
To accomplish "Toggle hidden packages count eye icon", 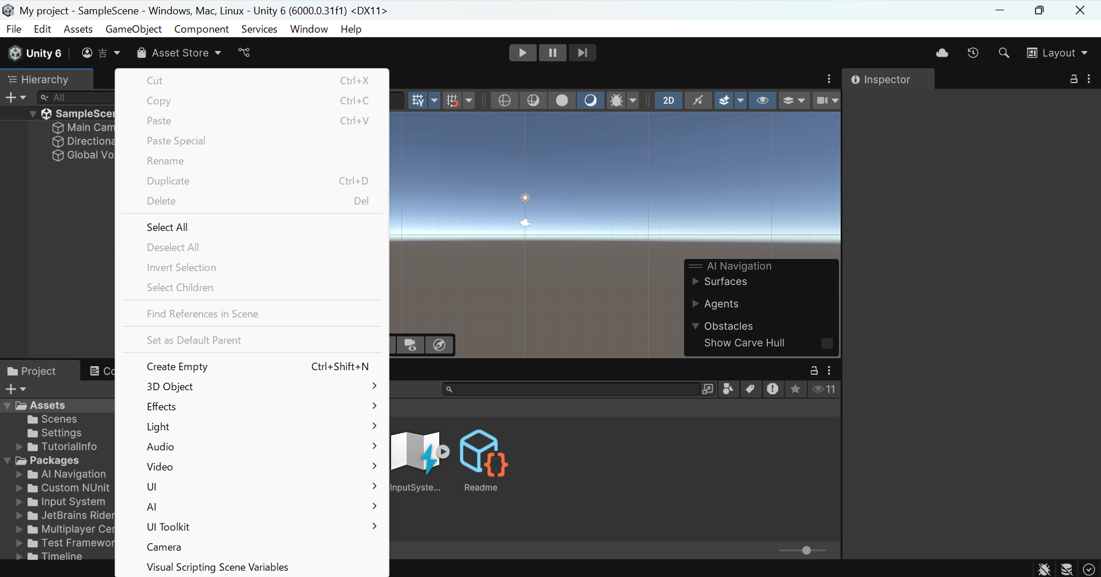I will pyautogui.click(x=823, y=389).
